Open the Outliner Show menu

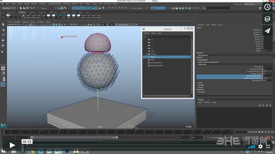(x=153, y=33)
